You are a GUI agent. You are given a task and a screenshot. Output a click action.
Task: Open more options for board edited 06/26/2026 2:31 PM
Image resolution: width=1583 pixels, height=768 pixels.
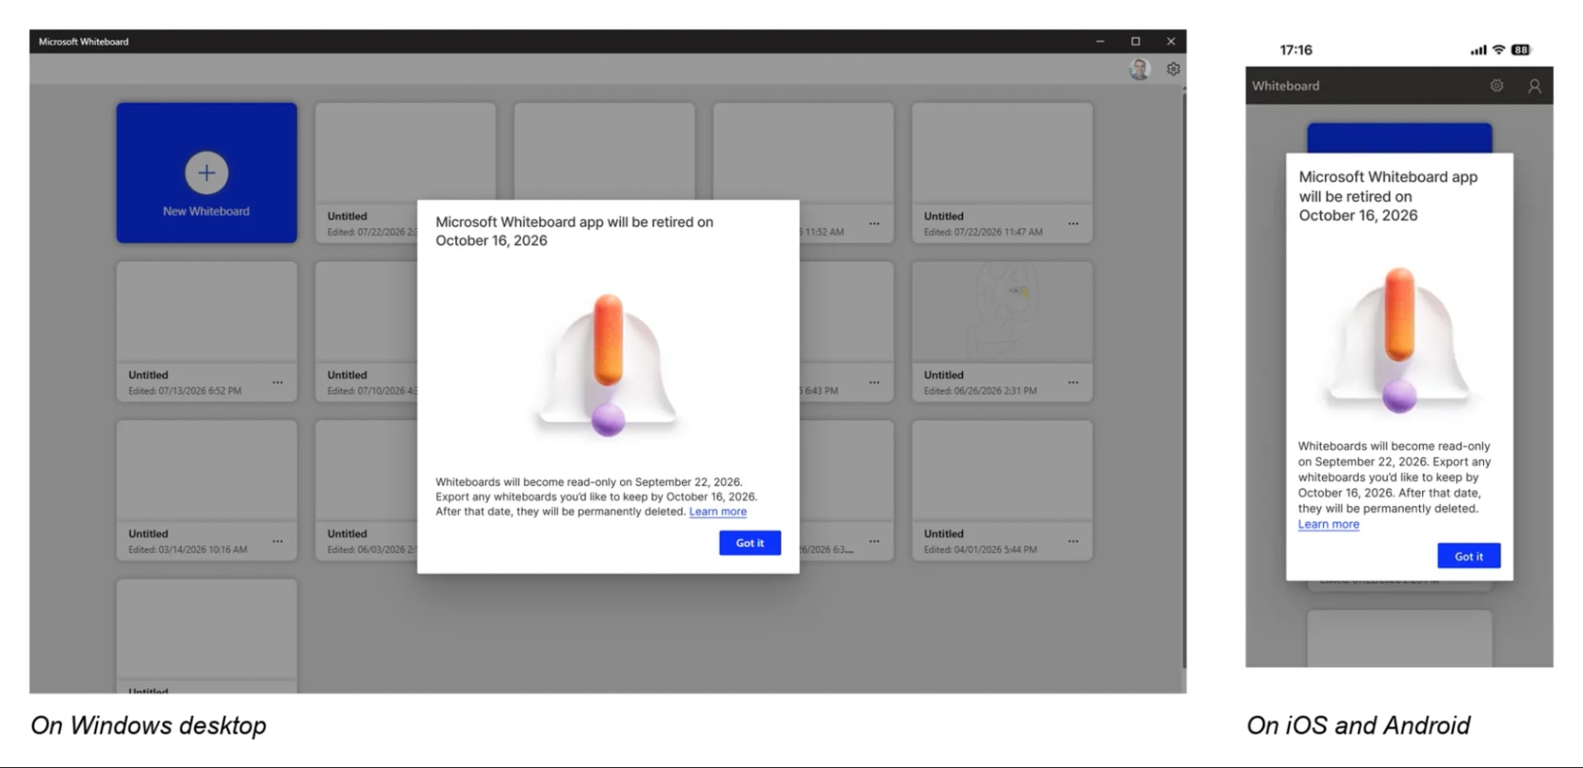(x=1073, y=382)
